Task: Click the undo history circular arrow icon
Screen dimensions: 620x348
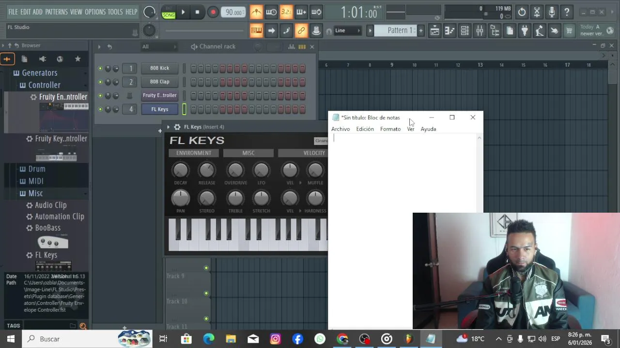Action: [x=522, y=12]
